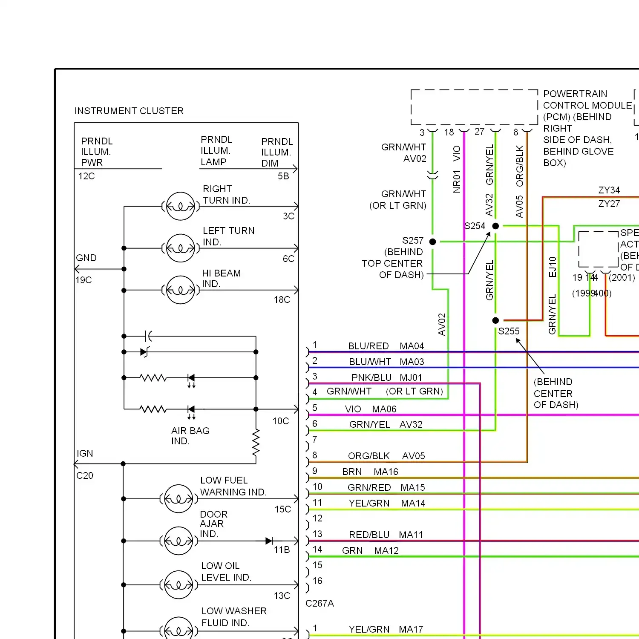Image resolution: width=639 pixels, height=639 pixels.
Task: Click the low oil level lamp symbol
Action: pos(178,585)
